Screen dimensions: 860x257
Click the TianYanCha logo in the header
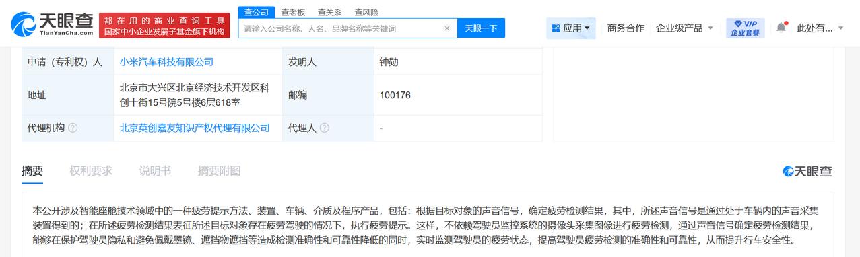(x=51, y=24)
